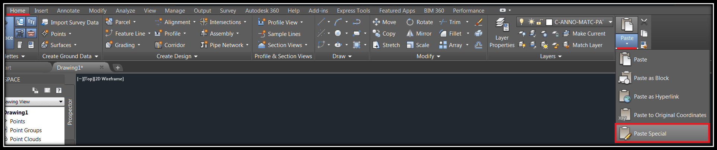
Task: Open the Pipe Network dropdown
Action: tap(224, 45)
